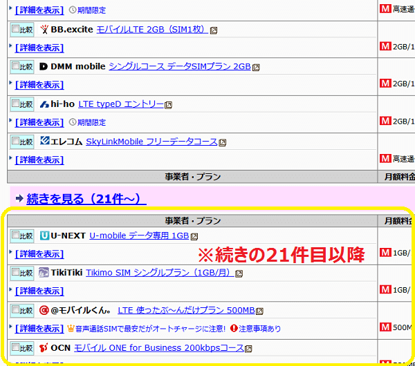
Task: Tick the compare checkbox for OCN
Action: tap(16, 347)
